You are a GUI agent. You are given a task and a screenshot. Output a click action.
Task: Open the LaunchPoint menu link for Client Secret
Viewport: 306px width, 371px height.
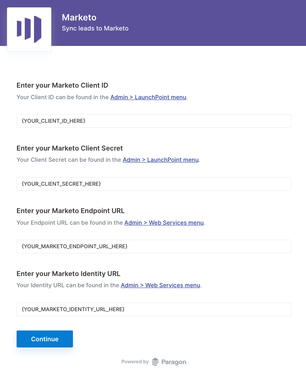coord(161,160)
